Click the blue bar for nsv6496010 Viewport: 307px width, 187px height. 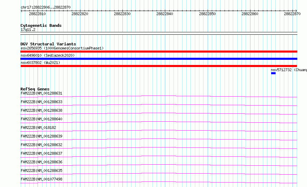159,59
